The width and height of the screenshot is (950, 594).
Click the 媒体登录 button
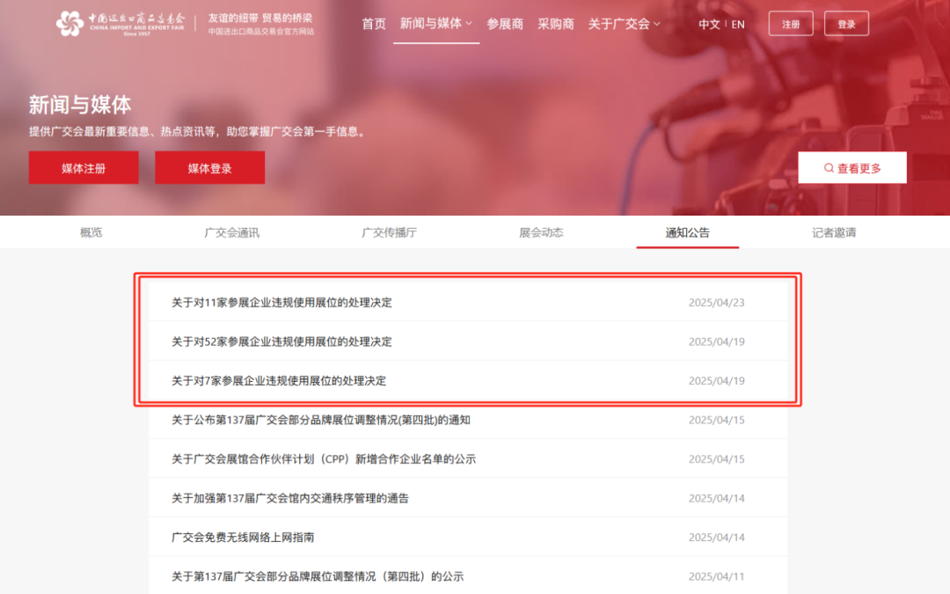point(209,167)
